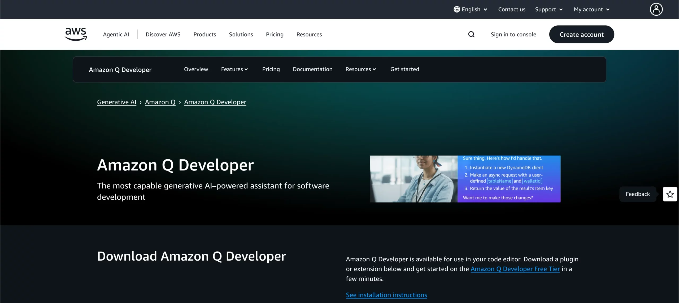Click Sign in to console

(x=513, y=34)
